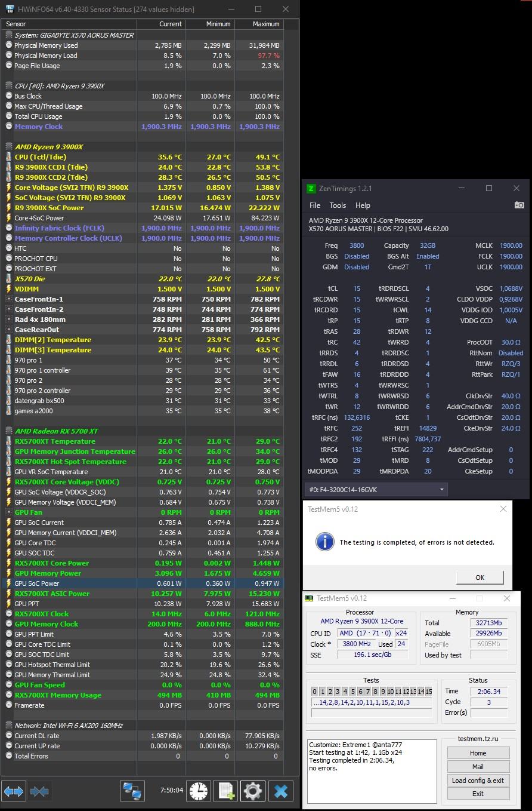Click the Mail button in TestMem5
The height and width of the screenshot is (811, 532).
click(x=478, y=767)
